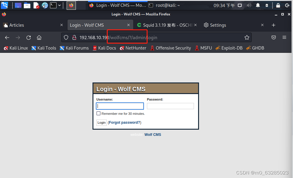This screenshot has width=293, height=178.
Task: Open the MSFU bookmark
Action: [x=203, y=48]
